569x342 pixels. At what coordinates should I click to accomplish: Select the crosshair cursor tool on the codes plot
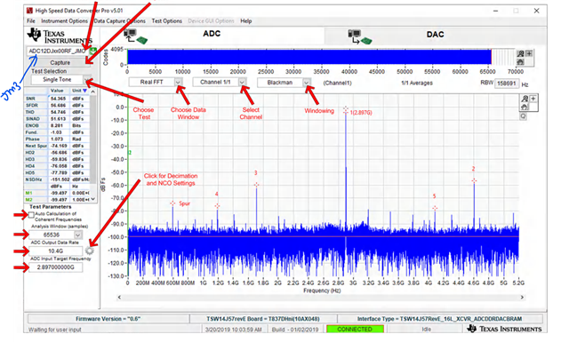coord(529,53)
